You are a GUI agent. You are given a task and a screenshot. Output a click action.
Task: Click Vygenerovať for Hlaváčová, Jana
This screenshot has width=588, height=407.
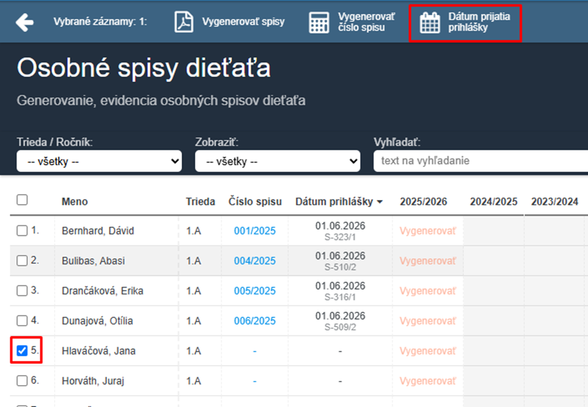click(427, 351)
